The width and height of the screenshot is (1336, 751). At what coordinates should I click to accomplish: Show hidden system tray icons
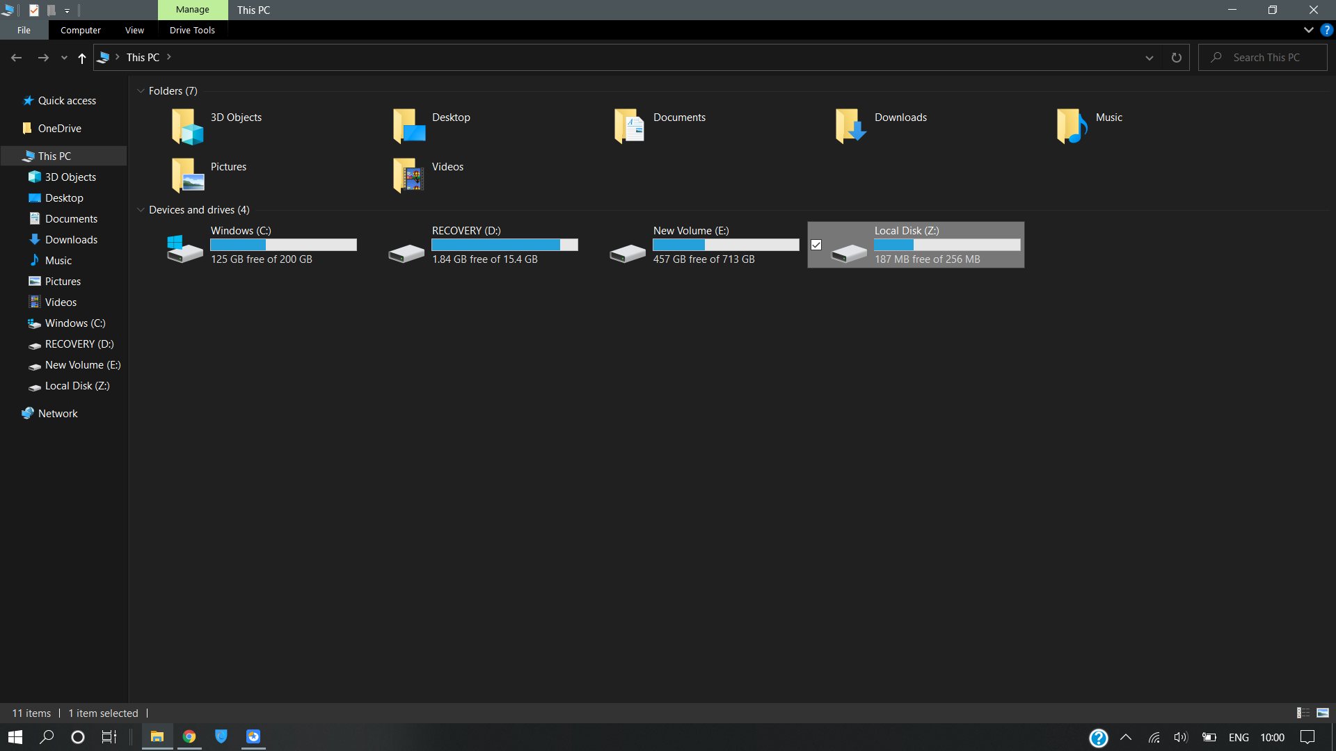(x=1126, y=737)
